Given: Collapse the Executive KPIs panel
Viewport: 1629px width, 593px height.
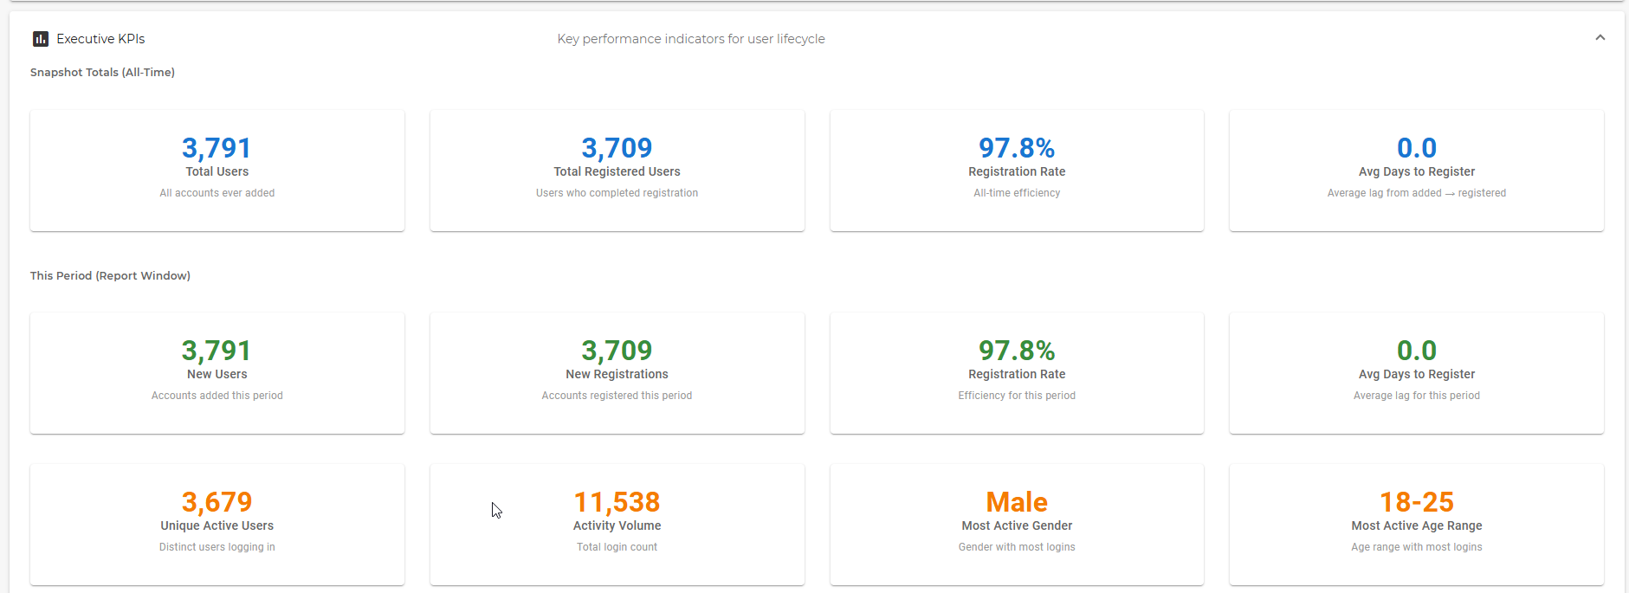Looking at the screenshot, I should coord(1600,38).
